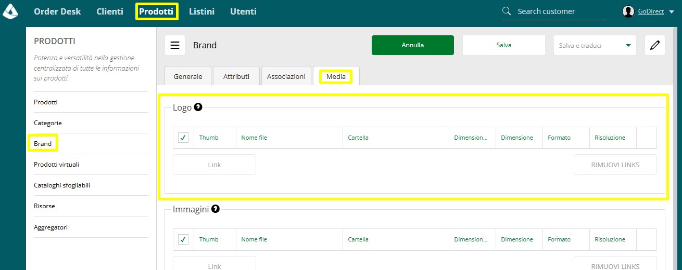Sort the Logo table by Nome file column
682x270 pixels.
(254, 138)
